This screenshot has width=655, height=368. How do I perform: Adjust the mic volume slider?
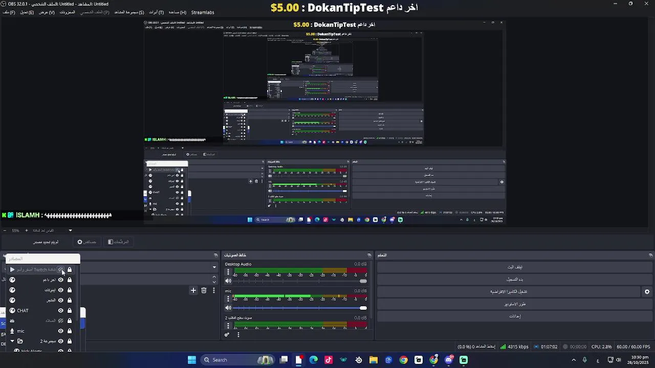(x=300, y=308)
